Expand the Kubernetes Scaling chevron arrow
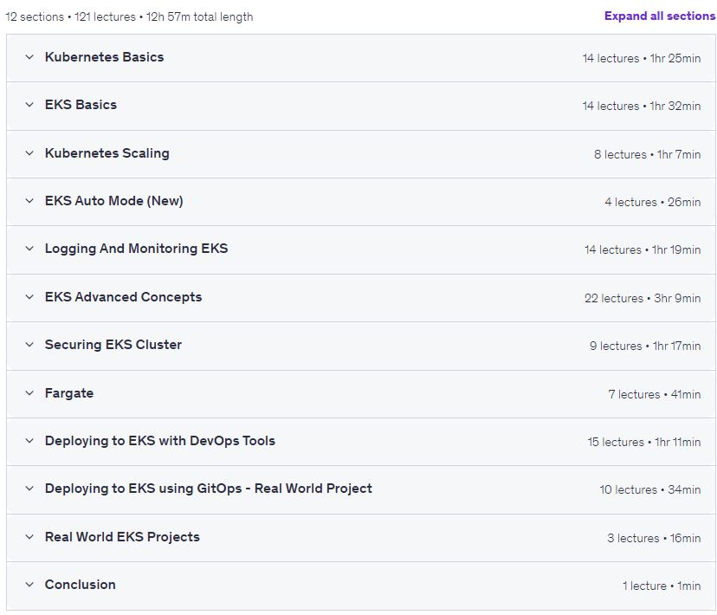 pyautogui.click(x=29, y=153)
